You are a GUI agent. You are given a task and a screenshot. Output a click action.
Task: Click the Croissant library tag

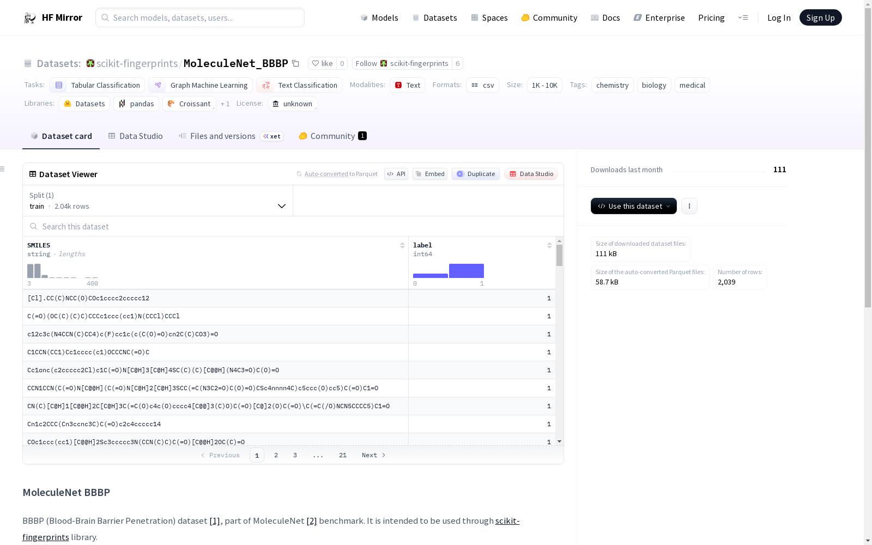tap(189, 104)
